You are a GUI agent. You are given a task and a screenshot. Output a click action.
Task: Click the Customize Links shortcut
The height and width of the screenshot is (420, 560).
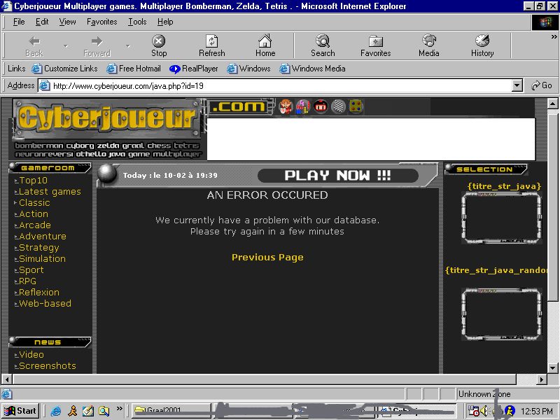(x=64, y=69)
